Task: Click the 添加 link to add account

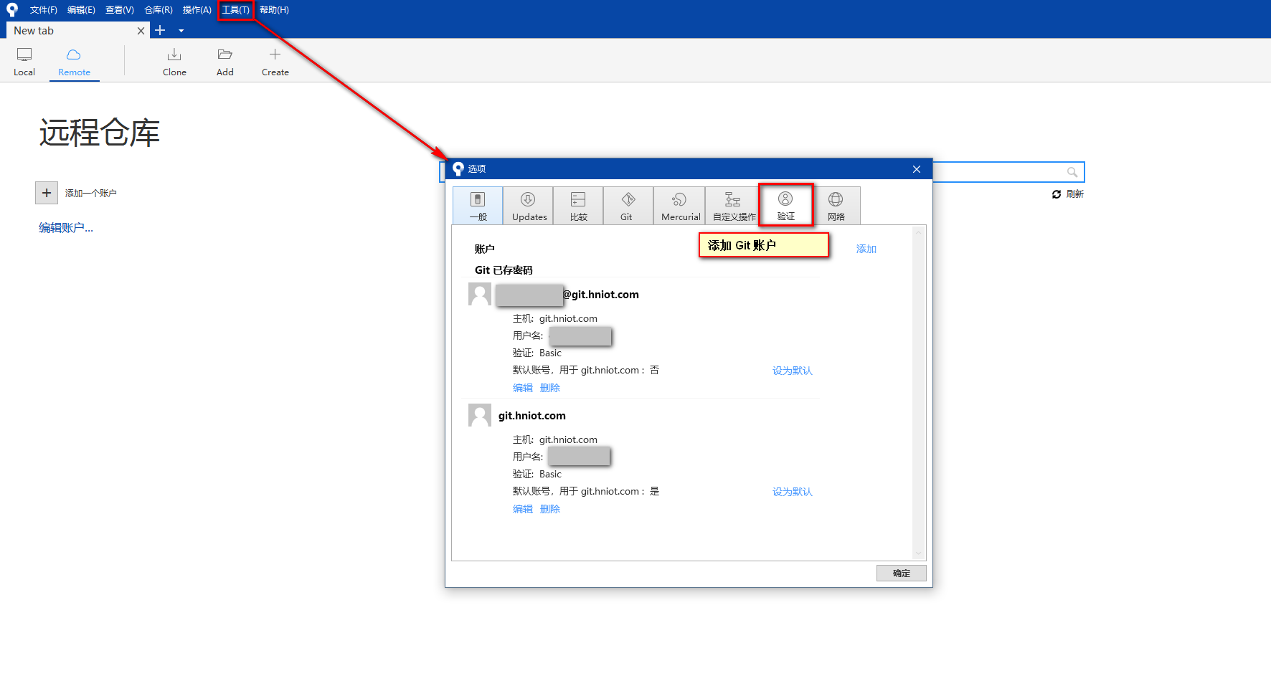Action: [x=865, y=248]
